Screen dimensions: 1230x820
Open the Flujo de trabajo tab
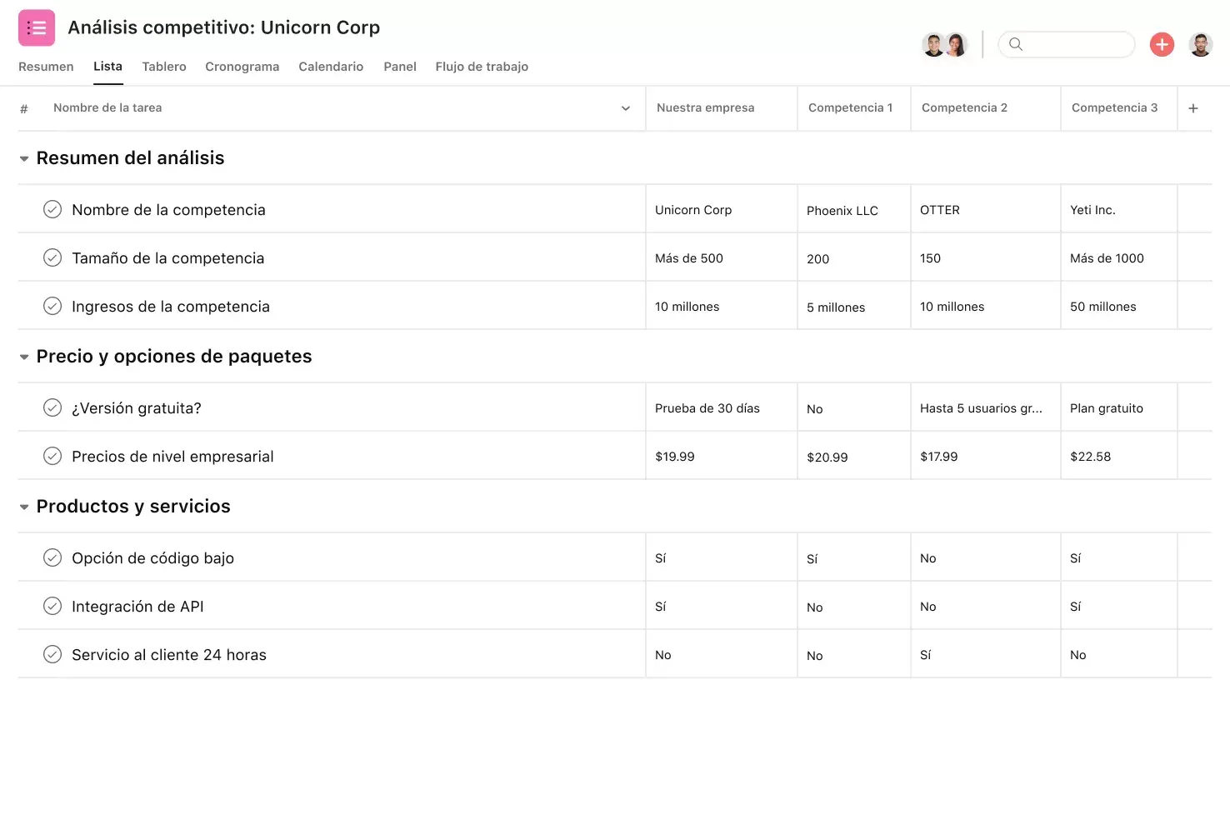click(482, 67)
